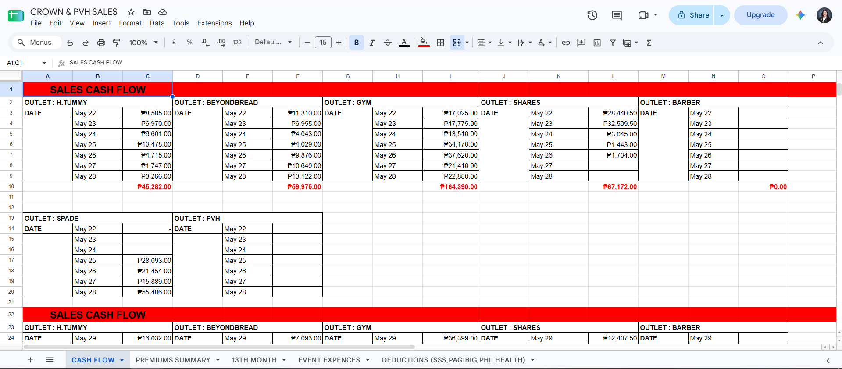The image size is (842, 369).
Task: Open the fill color picker
Action: tap(424, 43)
